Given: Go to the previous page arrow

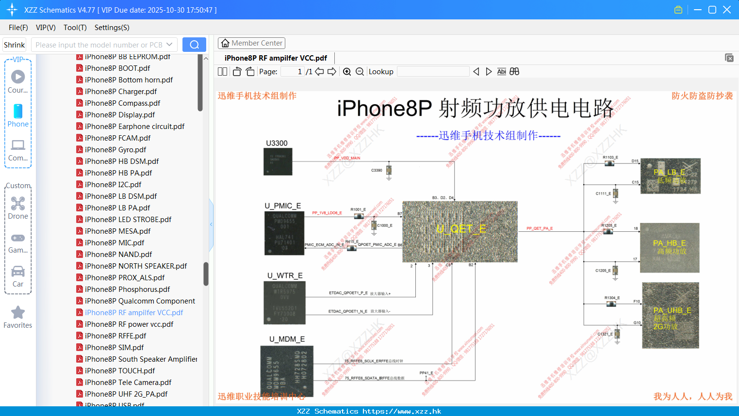Looking at the screenshot, I should coord(319,72).
